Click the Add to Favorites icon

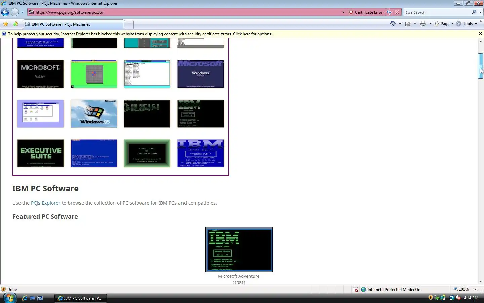click(15, 24)
